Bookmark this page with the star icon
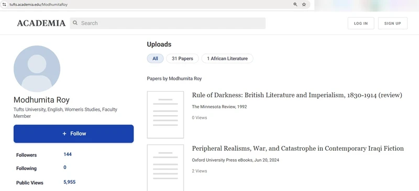This screenshot has height=191, width=419. click(304, 5)
